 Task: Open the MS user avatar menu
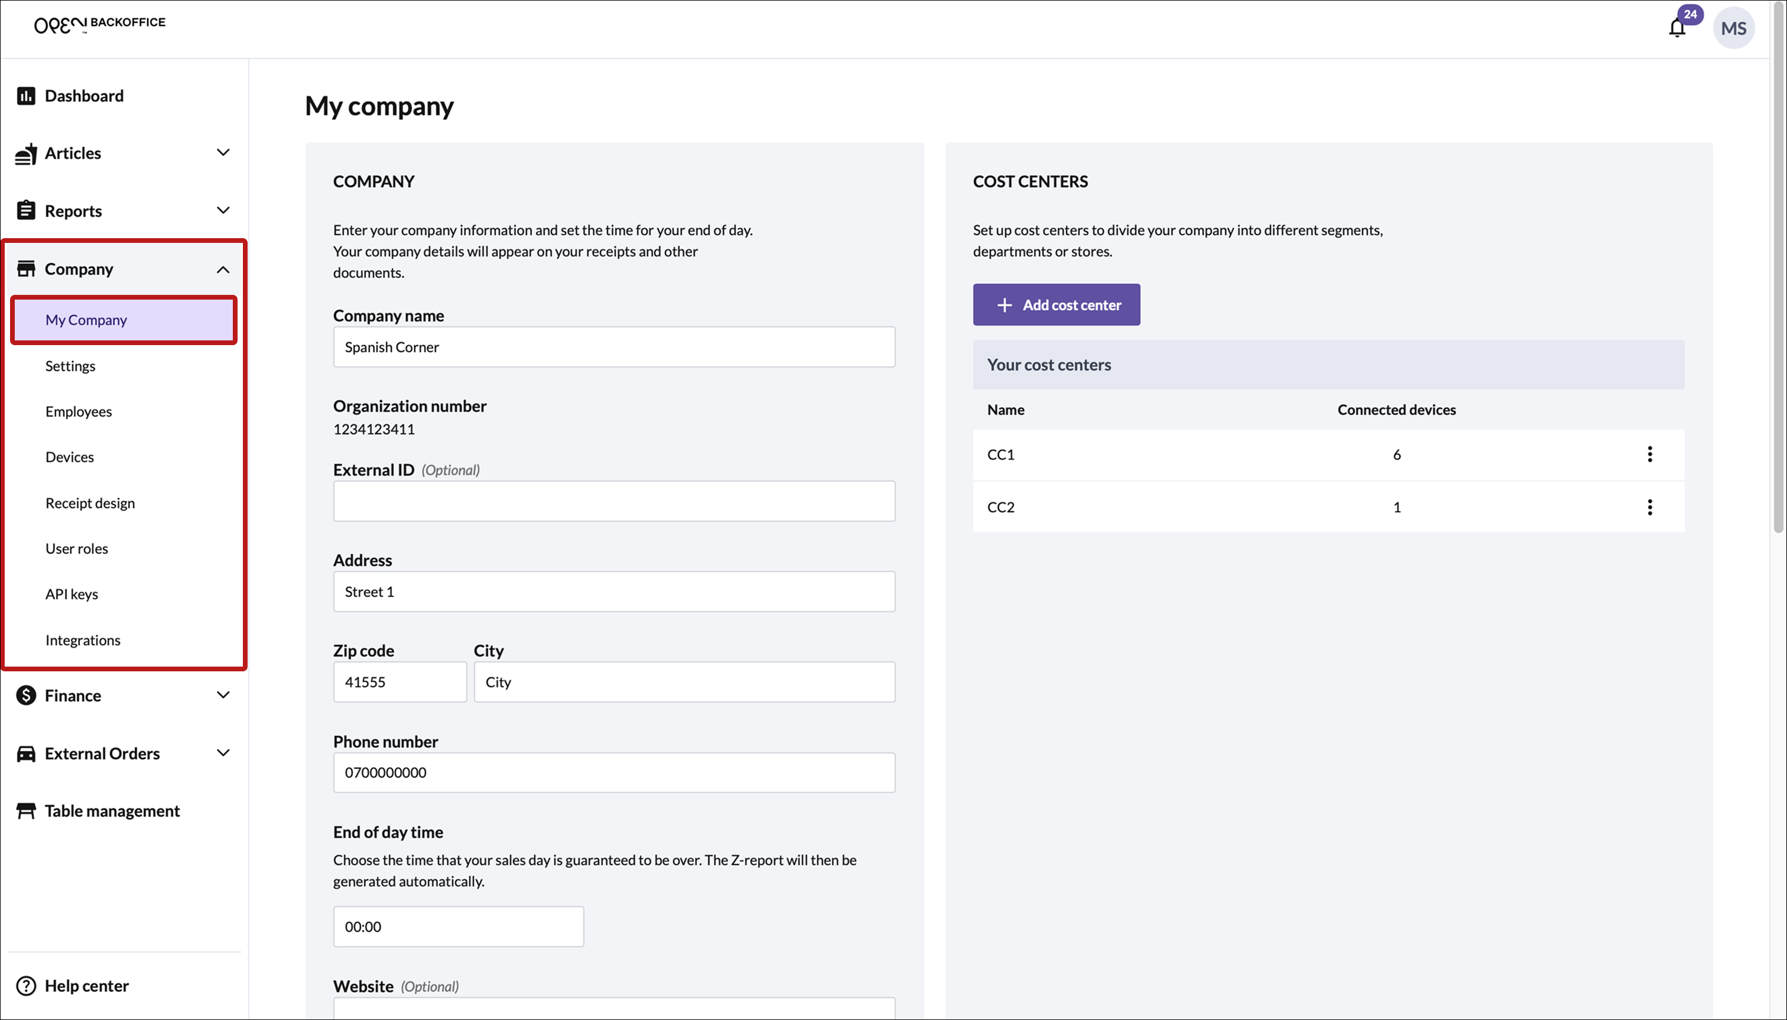click(x=1733, y=29)
